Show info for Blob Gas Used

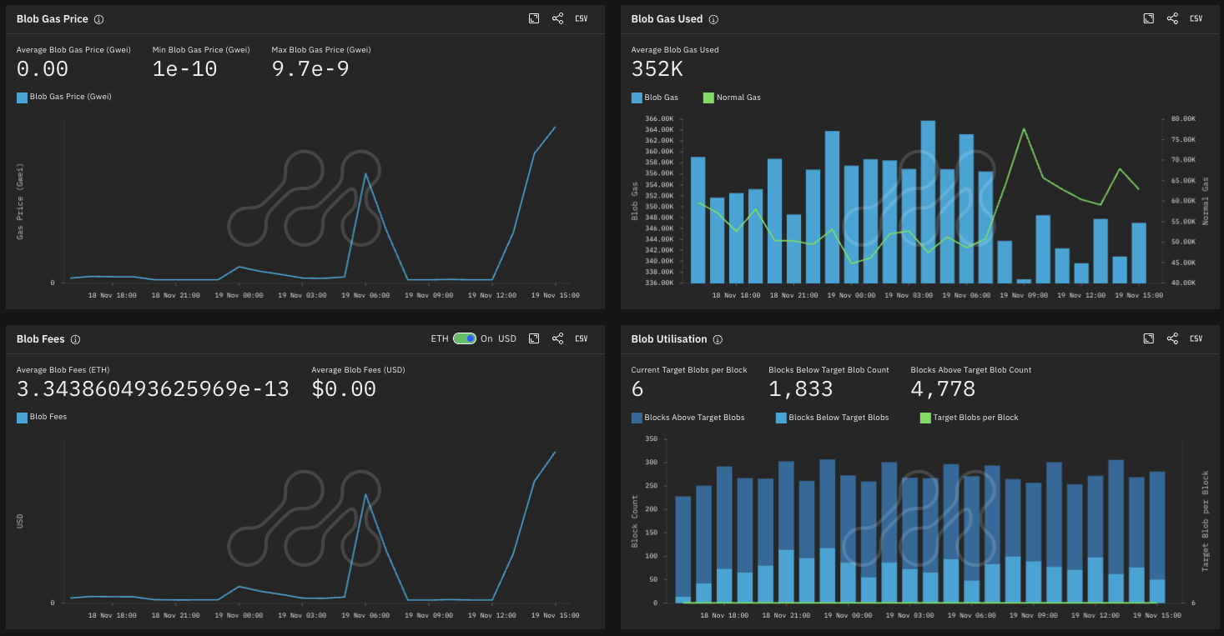tap(713, 19)
